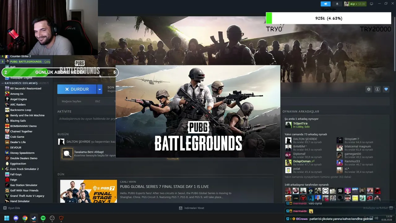Open the Windows Start menu
This screenshot has width=396, height=223.
[x=6, y=218]
